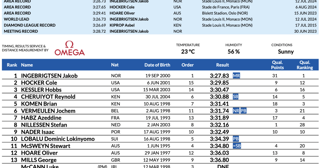Image resolution: width=323 pixels, height=168 pixels.
Task: Select the Name column header
Action: 27,65
